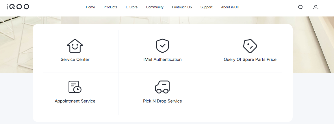Open About iQOO in navigation

(230, 7)
